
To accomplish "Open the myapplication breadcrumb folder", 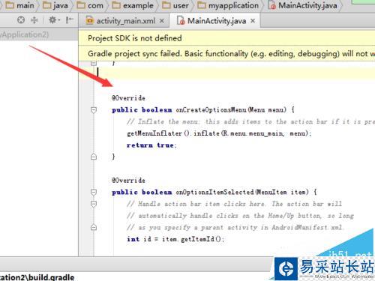I will (x=228, y=5).
